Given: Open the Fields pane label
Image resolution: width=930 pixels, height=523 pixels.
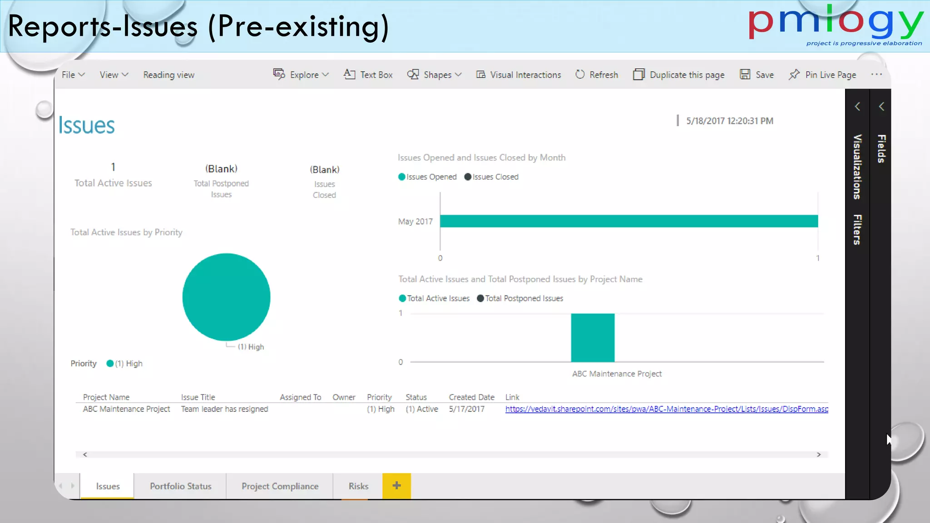Looking at the screenshot, I should point(881,148).
